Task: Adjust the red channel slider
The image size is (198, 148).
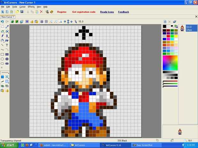Action: (x=170, y=81)
